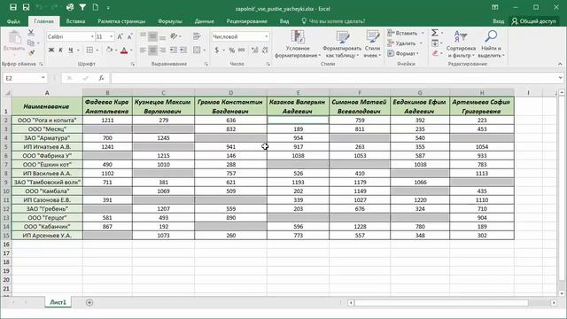Open Find & Select (Найти и выделить)
Screen dimensions: 567x319
point(491,44)
